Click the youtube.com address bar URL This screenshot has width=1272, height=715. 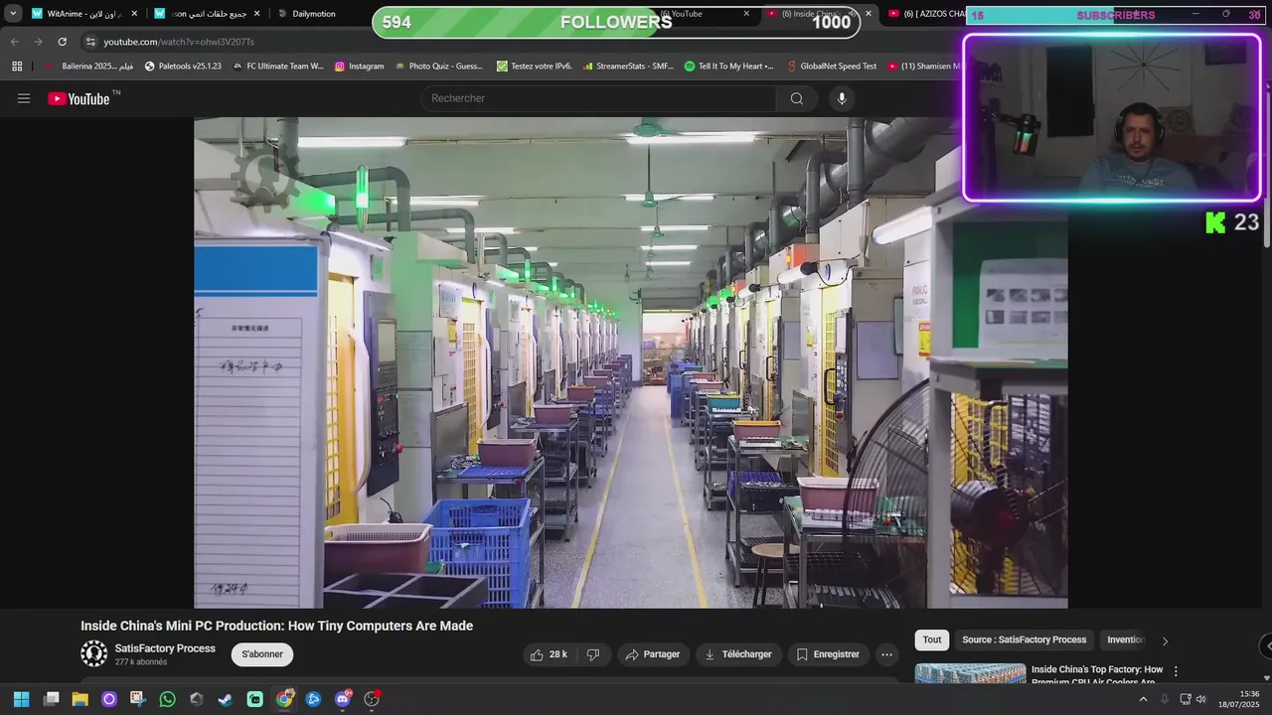tap(179, 42)
